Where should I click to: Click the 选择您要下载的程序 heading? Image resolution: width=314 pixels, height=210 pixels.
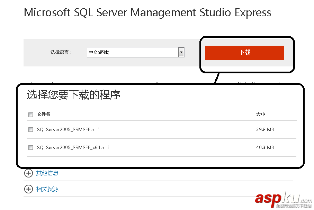73,95
